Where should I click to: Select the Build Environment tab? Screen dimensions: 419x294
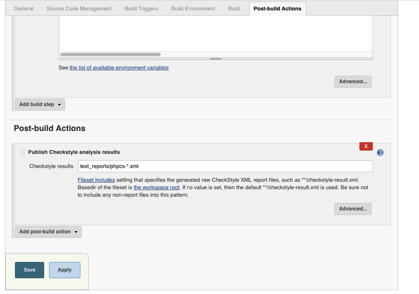pos(193,8)
